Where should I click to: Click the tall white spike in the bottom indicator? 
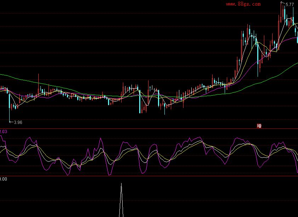[121, 200]
